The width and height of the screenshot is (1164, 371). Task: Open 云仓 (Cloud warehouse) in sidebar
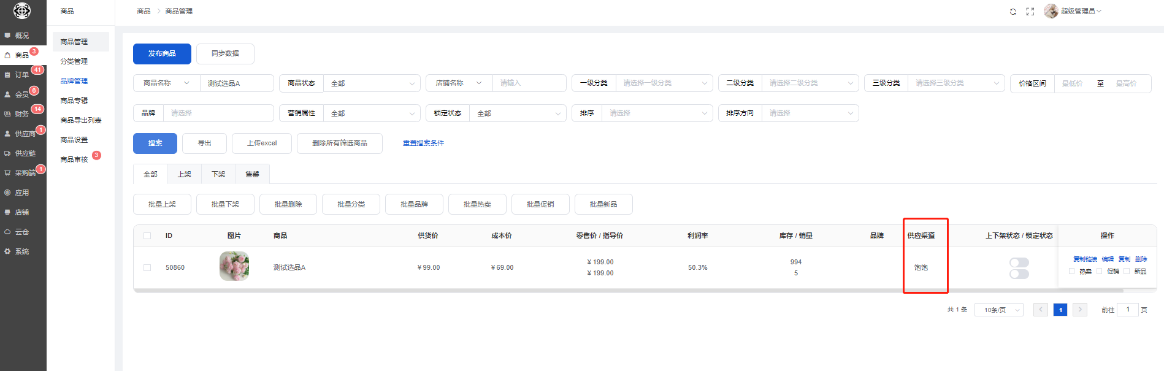click(x=22, y=232)
